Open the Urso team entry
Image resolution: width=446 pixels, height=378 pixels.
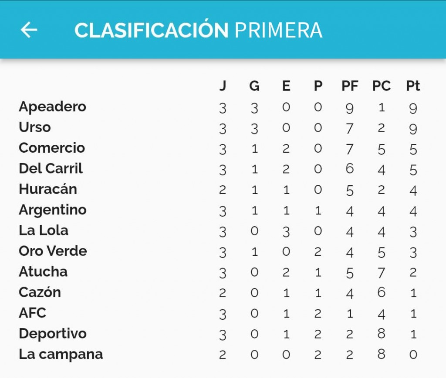(x=35, y=127)
